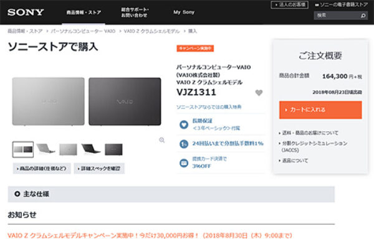Select the two-laptop lids thumbnail
The image size is (374, 247).
click(x=23, y=149)
